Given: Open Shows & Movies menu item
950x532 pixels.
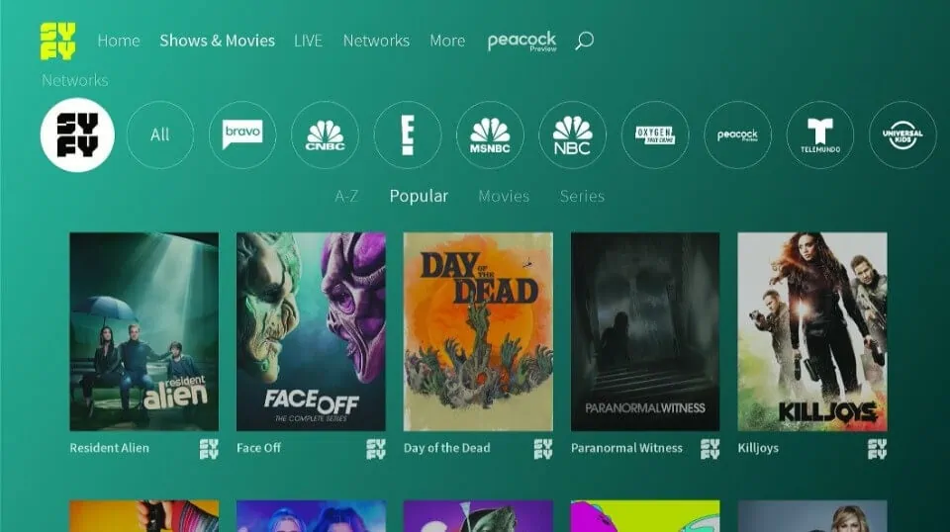Looking at the screenshot, I should (217, 41).
